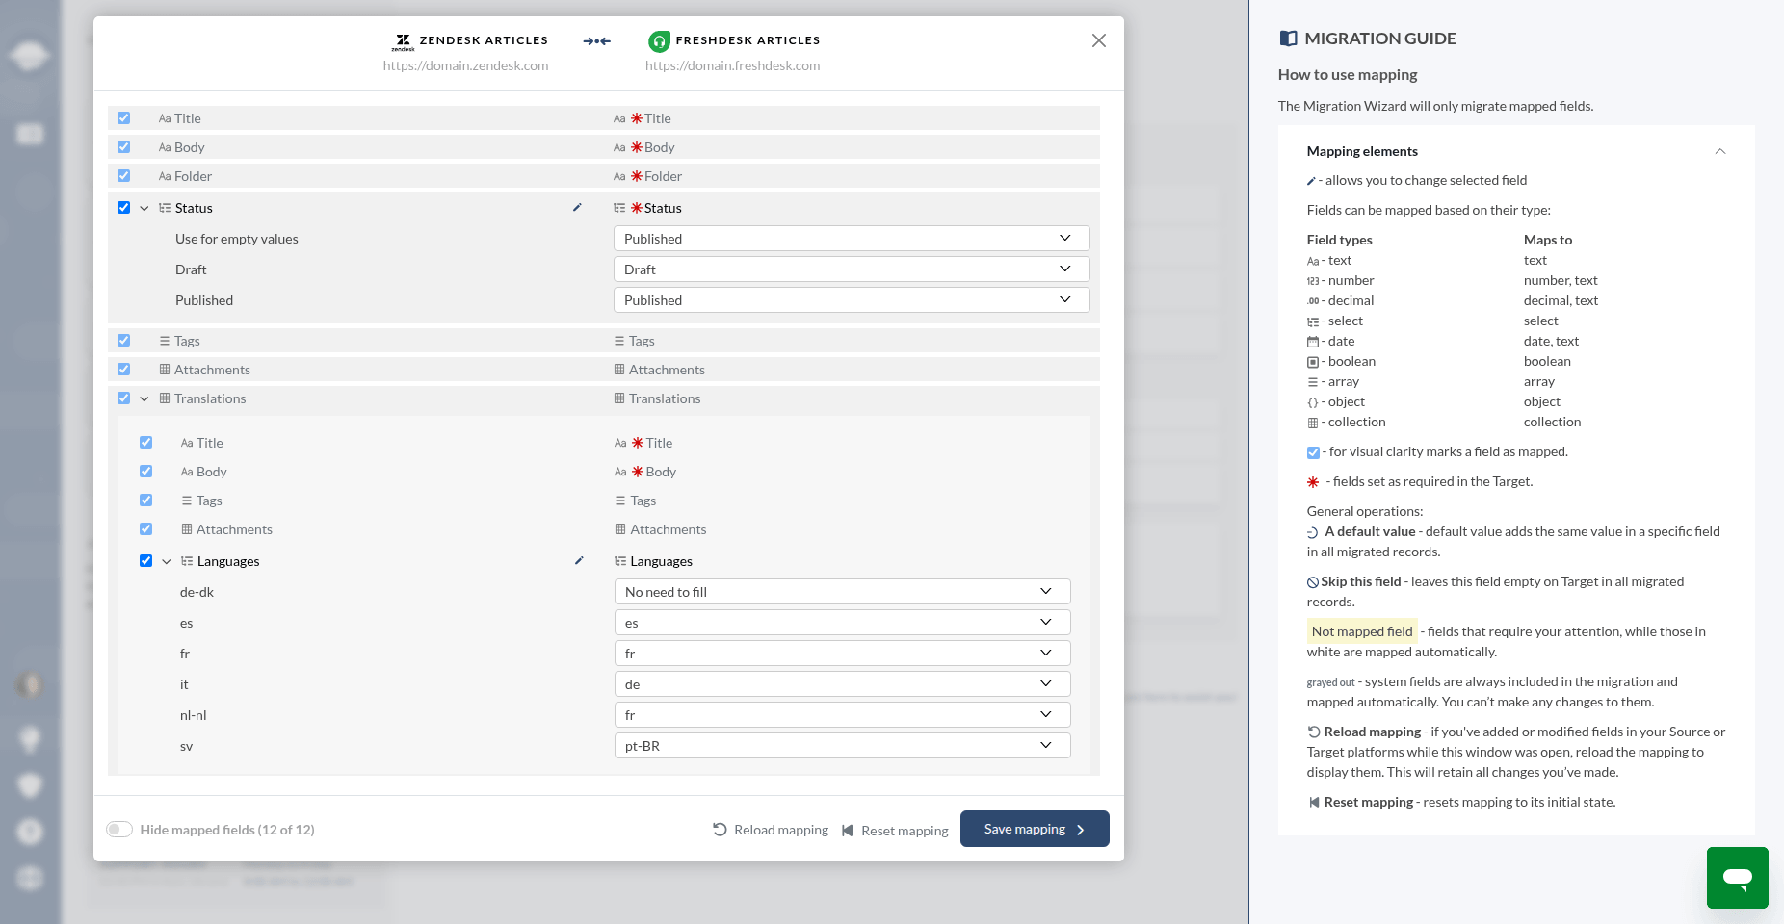The width and height of the screenshot is (1784, 924).
Task: Uncheck the Title checkbox under Translations
Action: point(145,442)
